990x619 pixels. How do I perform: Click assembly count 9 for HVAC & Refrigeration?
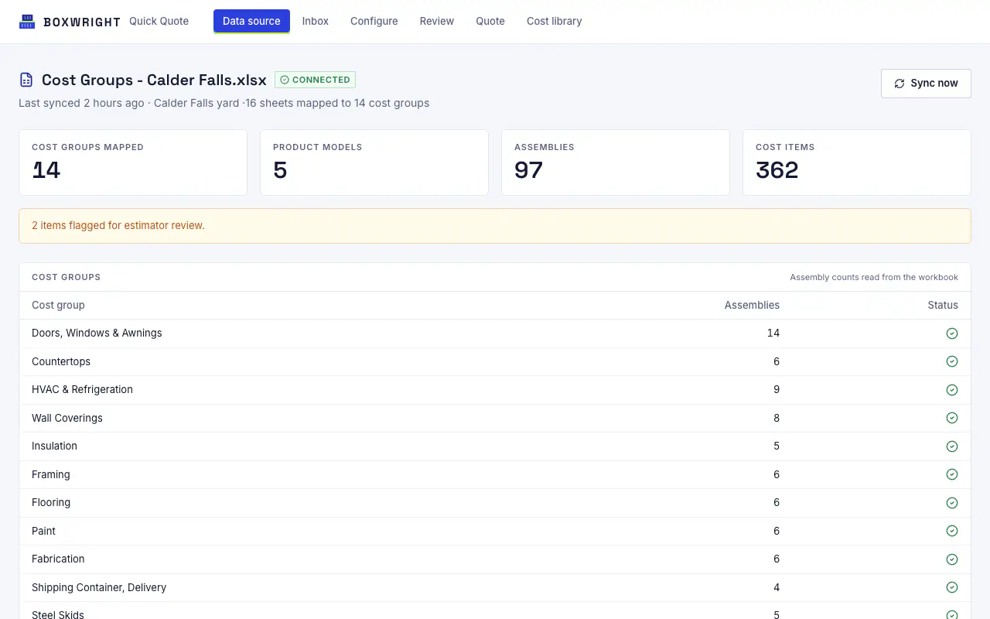click(777, 390)
